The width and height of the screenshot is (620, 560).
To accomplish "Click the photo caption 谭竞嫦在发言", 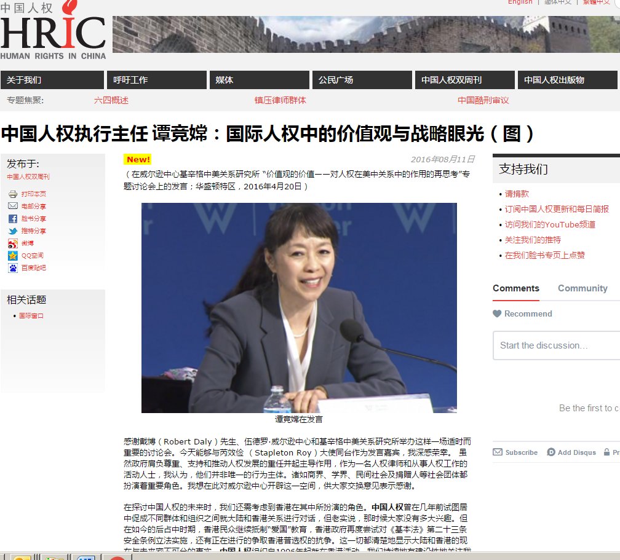I will pyautogui.click(x=299, y=419).
